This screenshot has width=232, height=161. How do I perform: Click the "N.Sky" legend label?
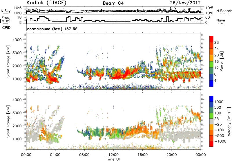[x=6, y=11]
